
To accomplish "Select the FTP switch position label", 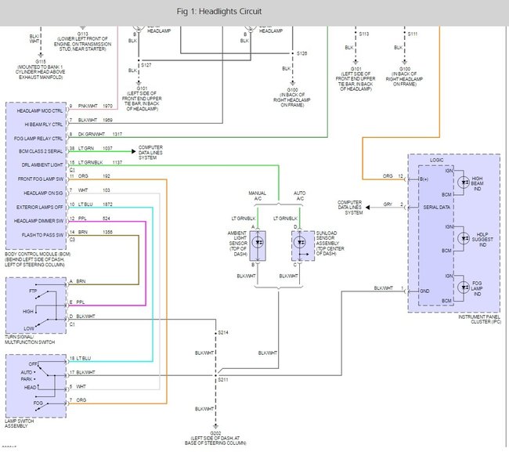I will tap(33, 291).
